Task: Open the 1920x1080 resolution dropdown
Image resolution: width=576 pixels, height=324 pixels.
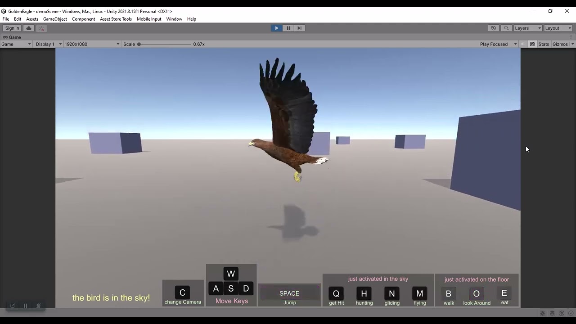Action: [x=92, y=44]
